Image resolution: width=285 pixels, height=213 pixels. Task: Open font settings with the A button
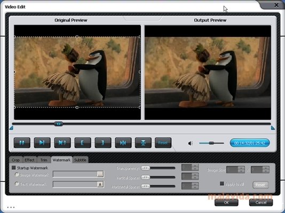[100, 184]
